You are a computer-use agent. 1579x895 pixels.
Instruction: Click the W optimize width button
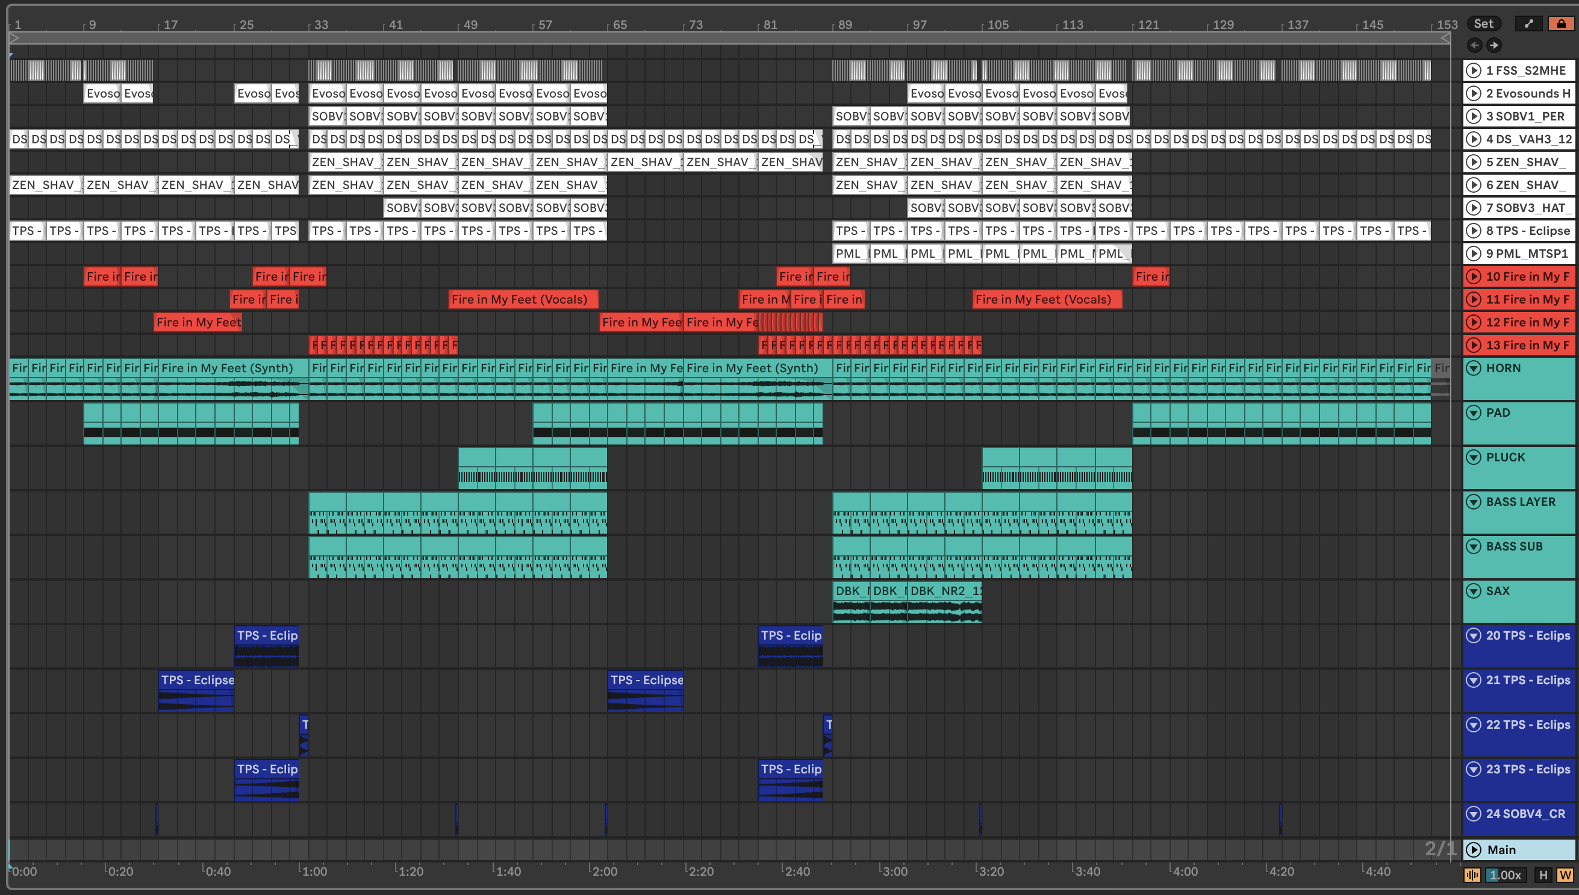click(1565, 875)
